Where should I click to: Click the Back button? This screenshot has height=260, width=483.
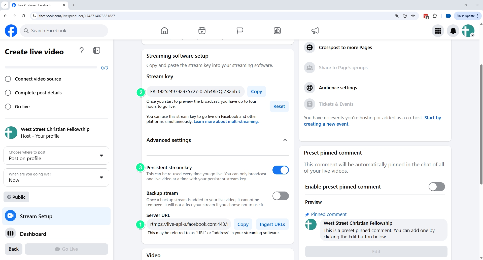click(14, 249)
